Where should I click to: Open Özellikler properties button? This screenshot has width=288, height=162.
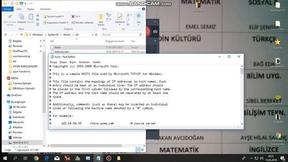tap(120, 19)
